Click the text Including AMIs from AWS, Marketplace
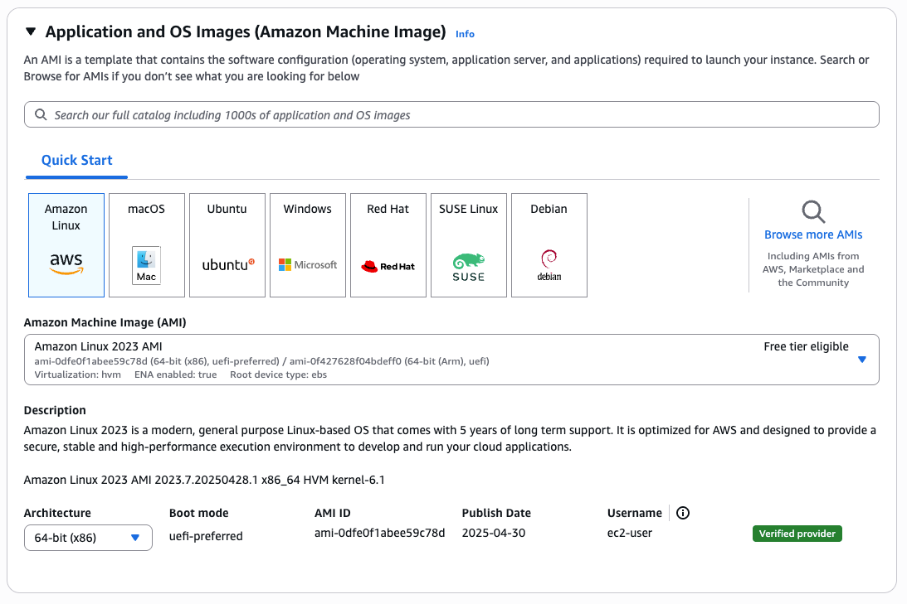Screen dimensions: 907x604 [x=813, y=269]
